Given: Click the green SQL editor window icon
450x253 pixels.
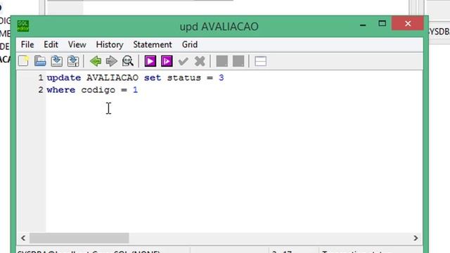Looking at the screenshot, I should (23, 26).
